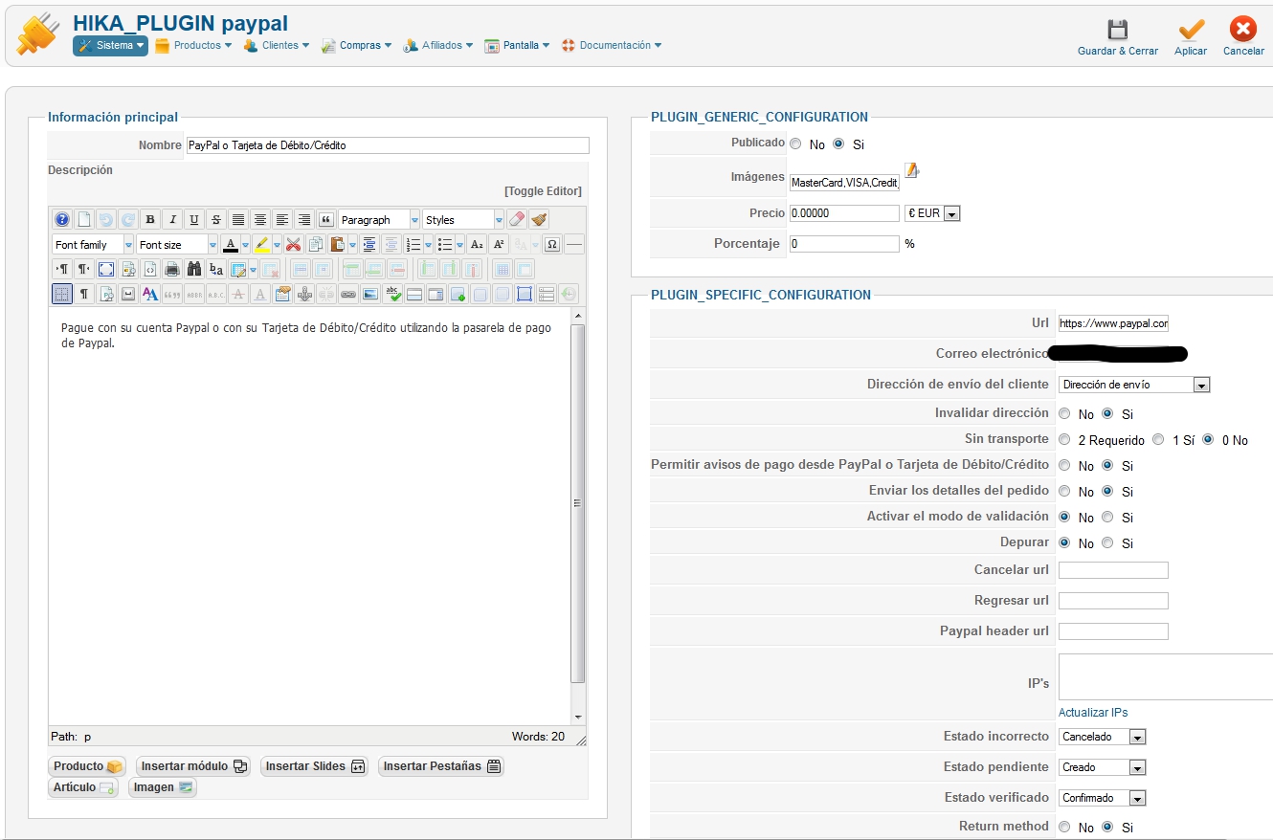
Task: Apply strikethrough formatting
Action: tap(216, 219)
